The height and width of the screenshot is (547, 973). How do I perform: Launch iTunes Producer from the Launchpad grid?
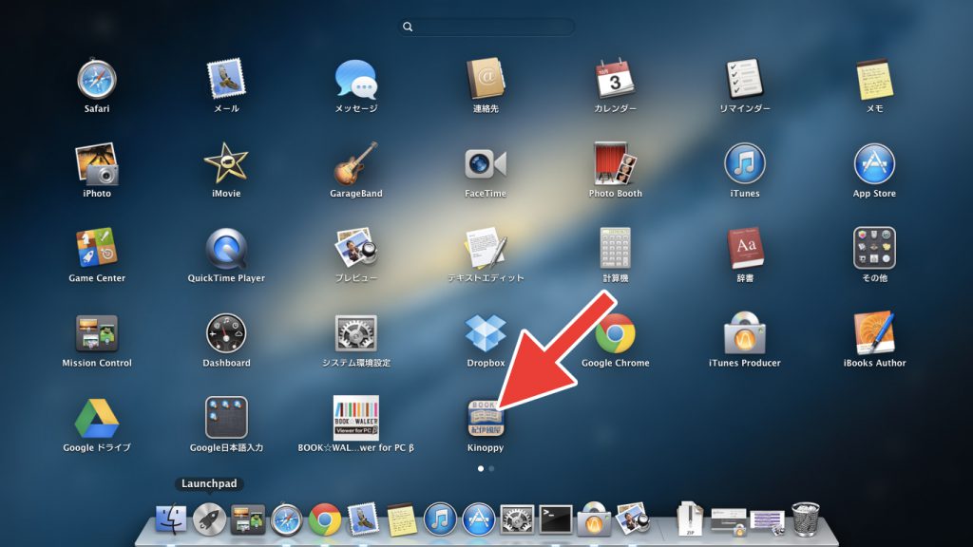coord(745,333)
